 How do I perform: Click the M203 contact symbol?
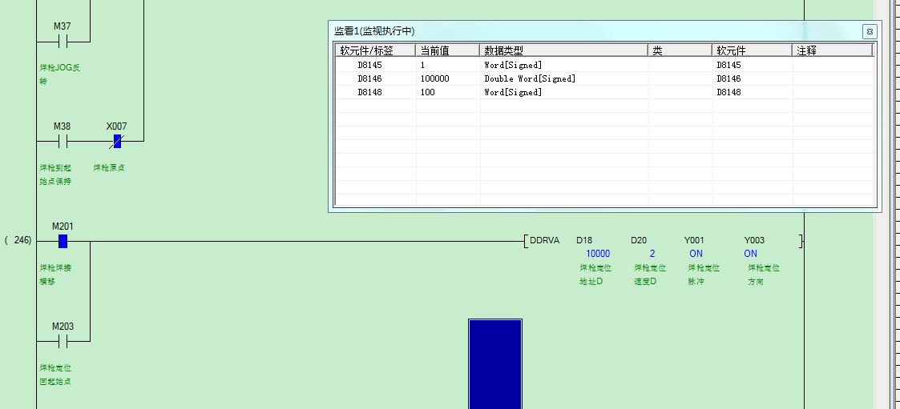(x=63, y=342)
